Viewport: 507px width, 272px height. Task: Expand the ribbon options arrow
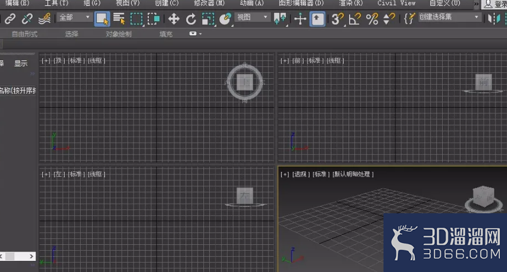point(201,33)
